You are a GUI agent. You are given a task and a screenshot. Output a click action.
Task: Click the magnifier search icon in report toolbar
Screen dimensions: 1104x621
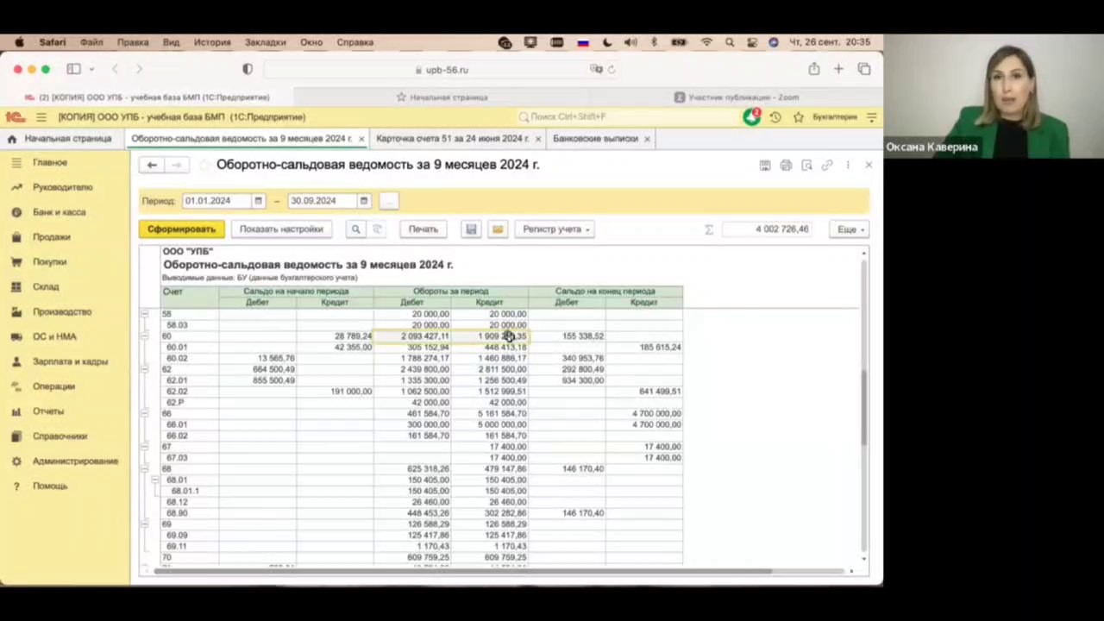click(x=355, y=229)
